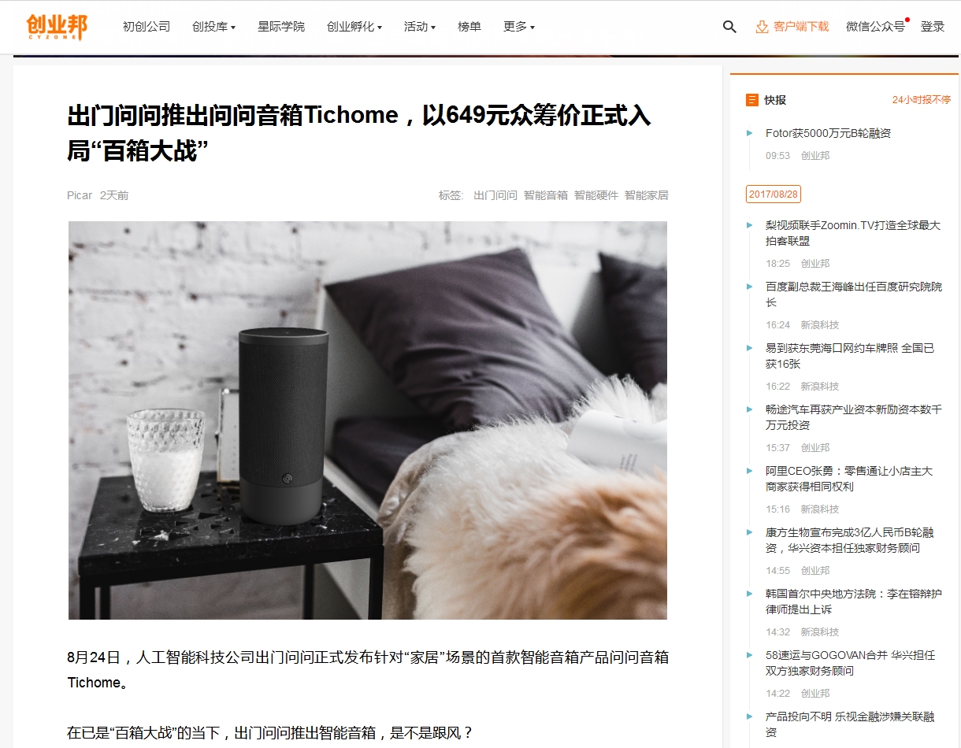This screenshot has width=961, height=748.
Task: Click the arrow bullet before 梨视频 headline
Action: pyautogui.click(x=750, y=225)
